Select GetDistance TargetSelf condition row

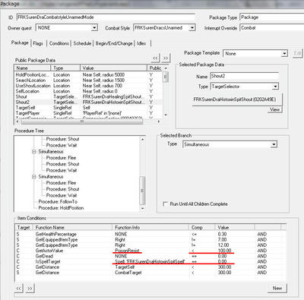(x=150, y=267)
